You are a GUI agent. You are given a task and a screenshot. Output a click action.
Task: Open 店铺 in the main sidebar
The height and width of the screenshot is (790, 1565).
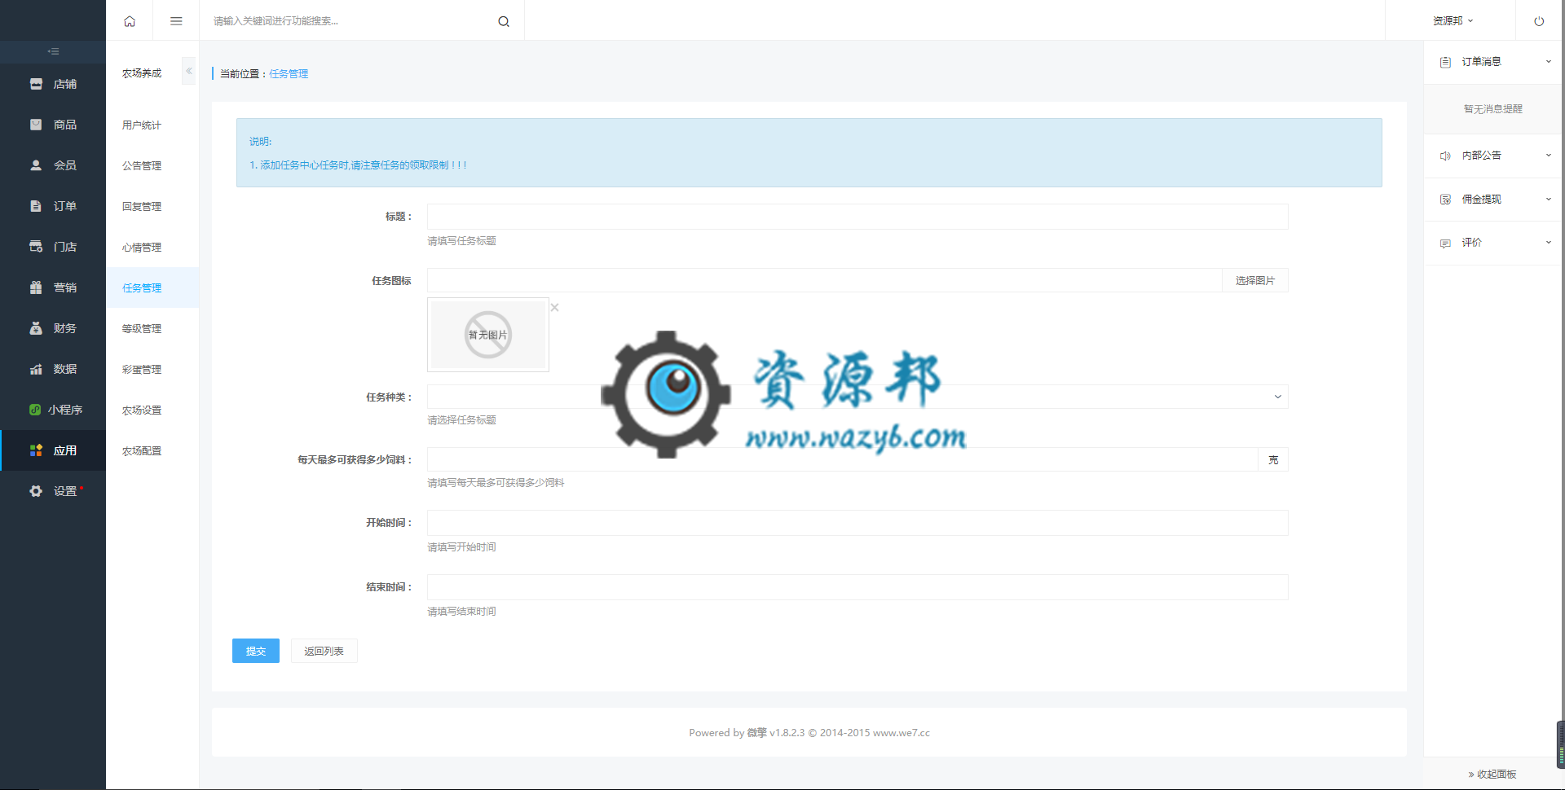[53, 84]
